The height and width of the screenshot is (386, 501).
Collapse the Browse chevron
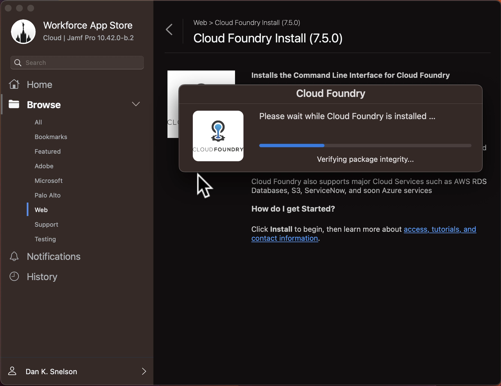point(136,104)
